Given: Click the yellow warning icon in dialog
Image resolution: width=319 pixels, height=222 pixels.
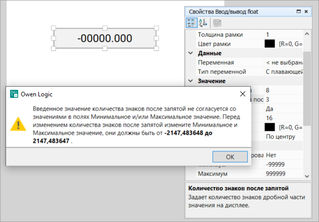Looking at the screenshot, I should point(19,124).
